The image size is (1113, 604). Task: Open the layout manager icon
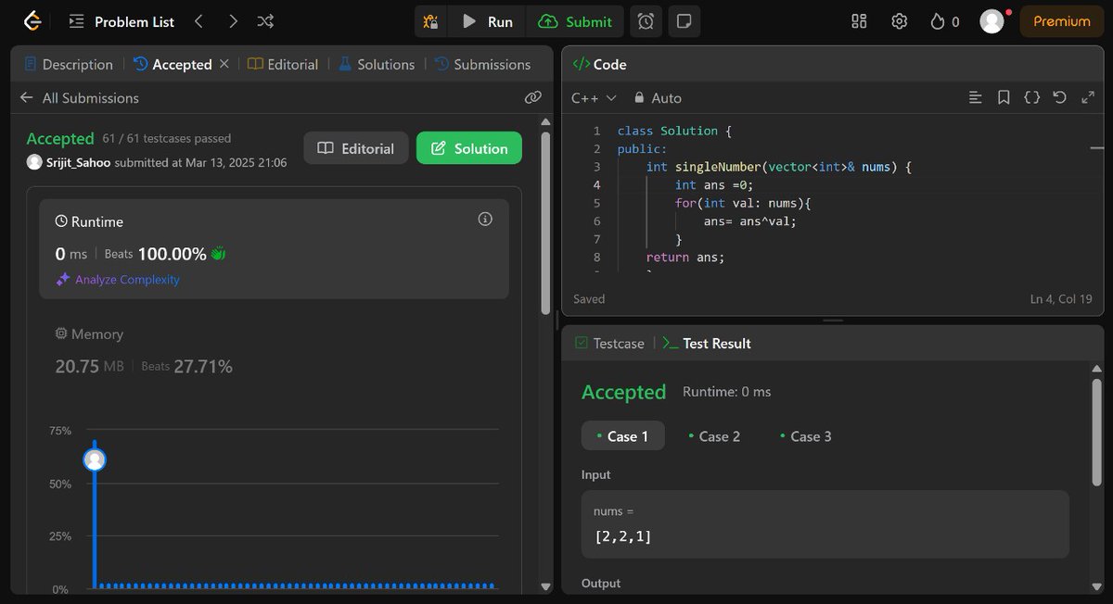coord(859,21)
